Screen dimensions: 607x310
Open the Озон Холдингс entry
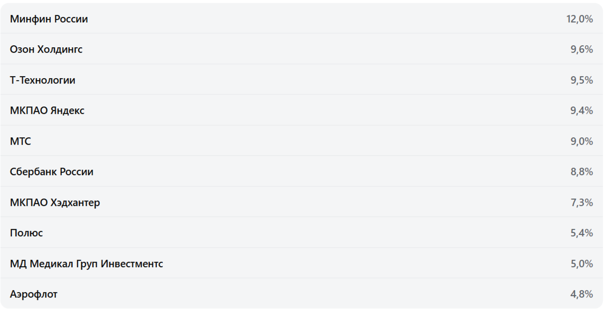[46, 49]
